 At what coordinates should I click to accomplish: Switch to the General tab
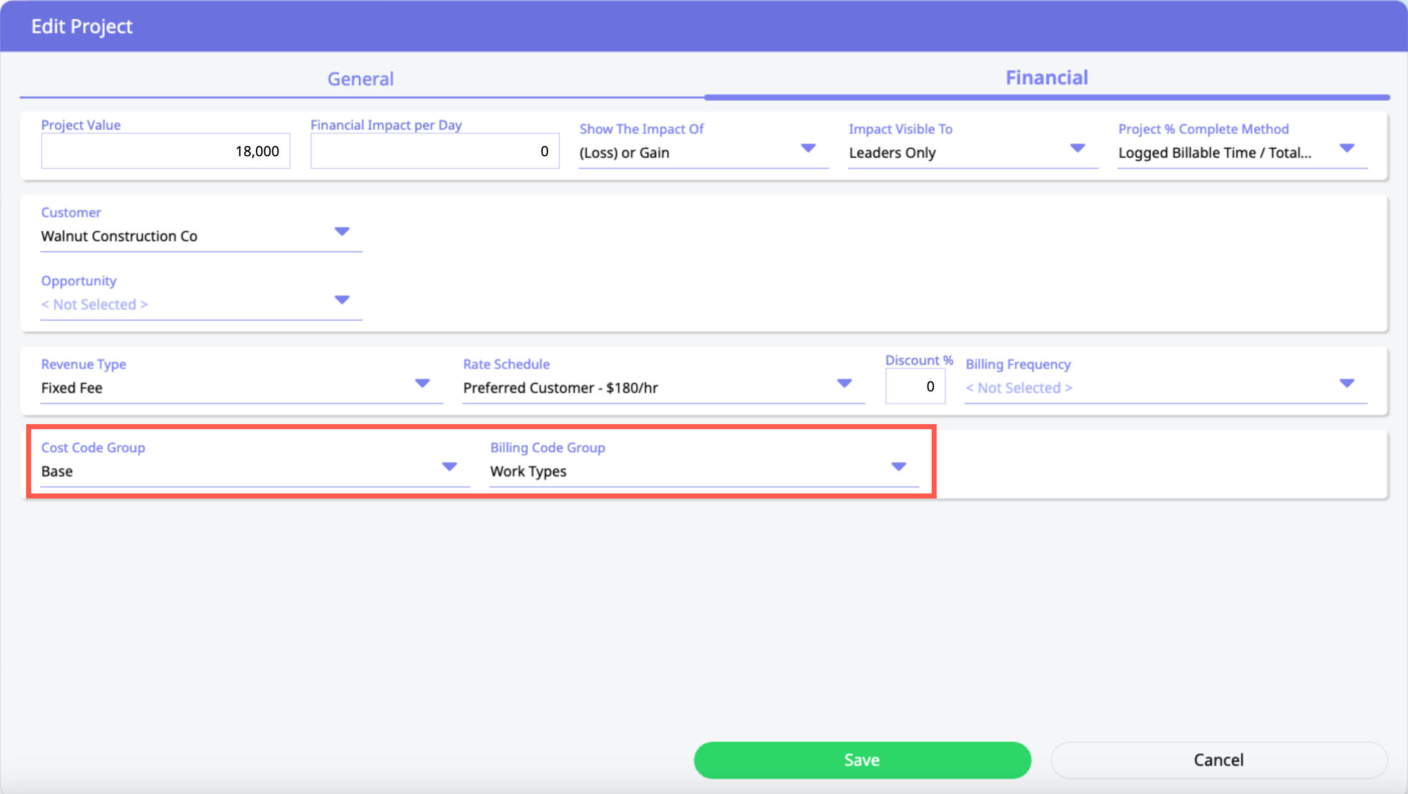tap(360, 79)
